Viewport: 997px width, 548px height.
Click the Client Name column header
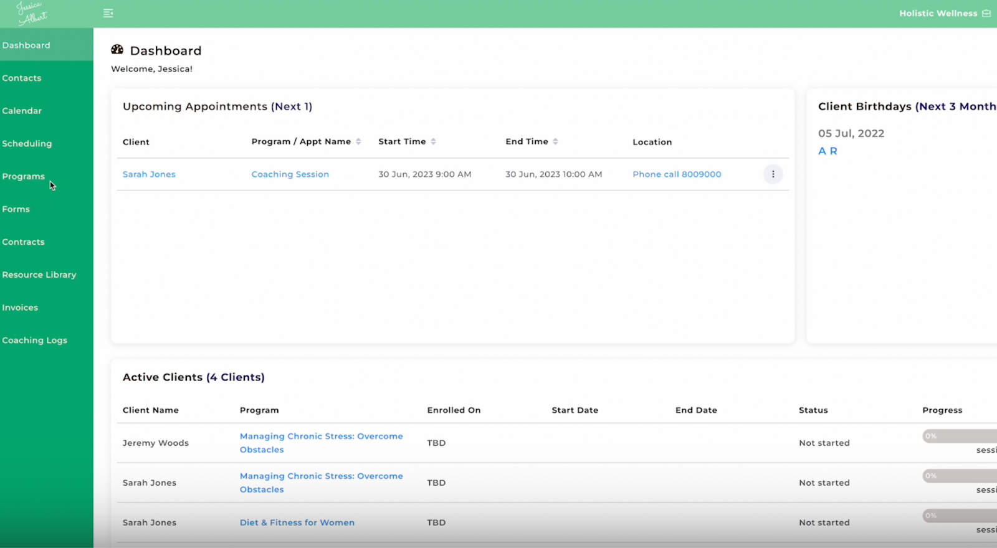(151, 410)
